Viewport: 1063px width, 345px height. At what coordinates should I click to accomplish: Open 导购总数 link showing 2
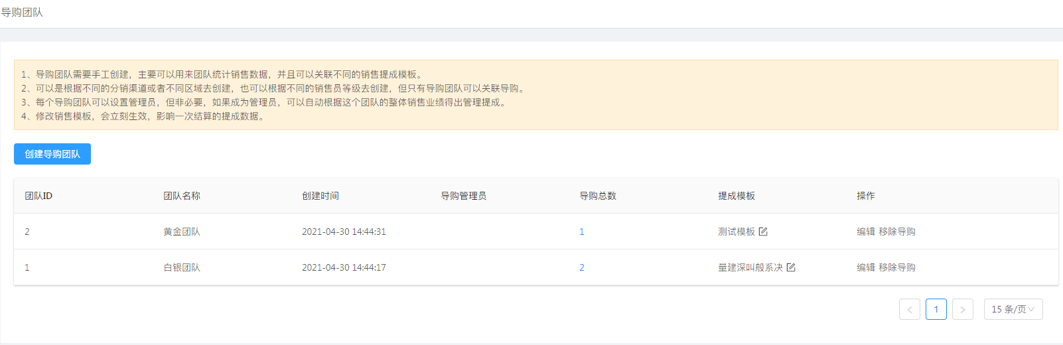coord(582,267)
